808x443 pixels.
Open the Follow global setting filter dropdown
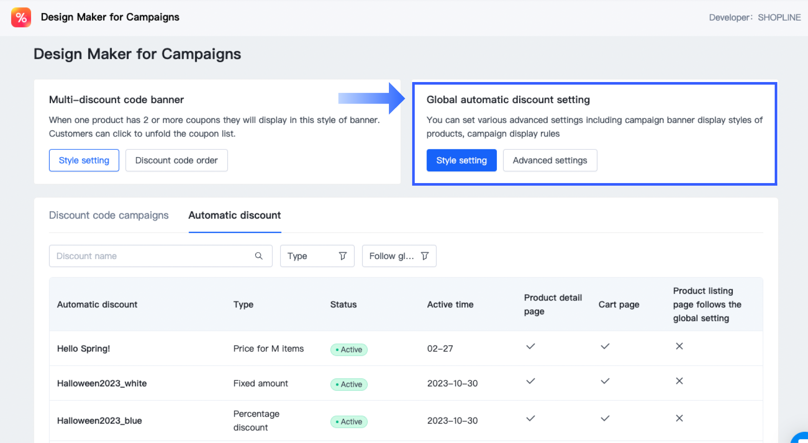click(x=398, y=256)
